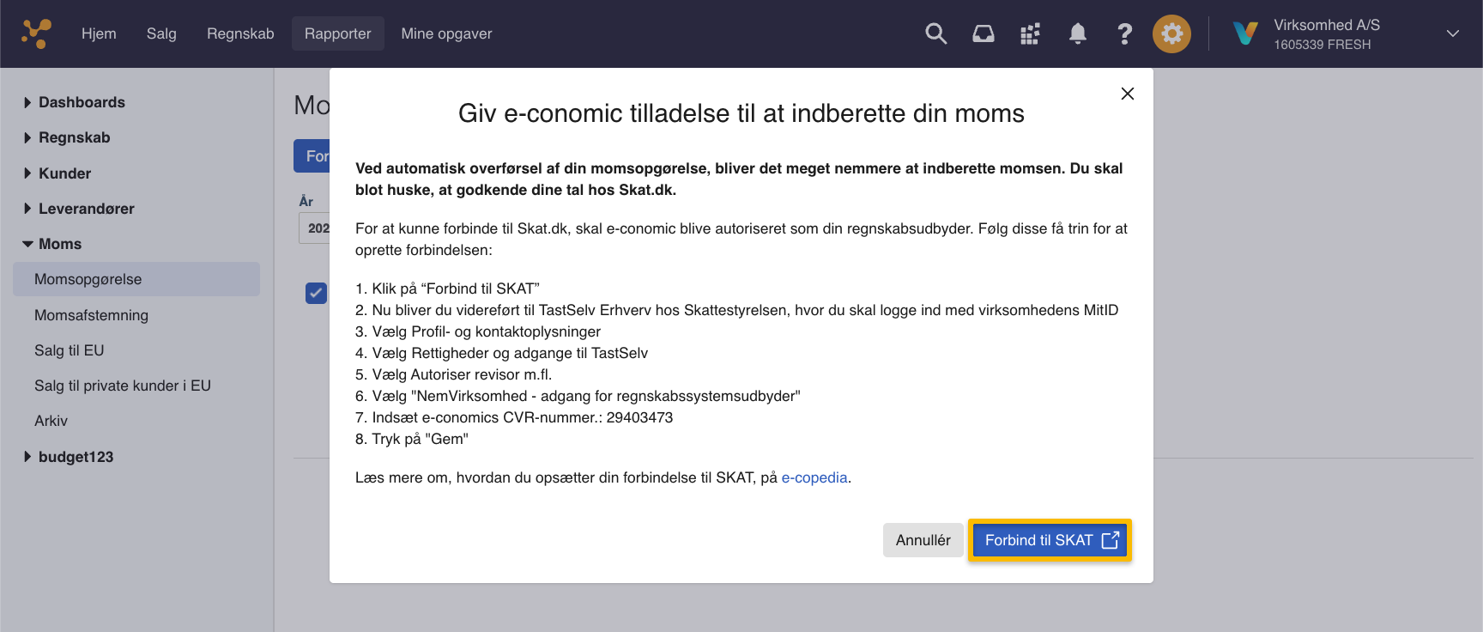Collapse the Moms section
The image size is (1483, 632).
click(52, 244)
